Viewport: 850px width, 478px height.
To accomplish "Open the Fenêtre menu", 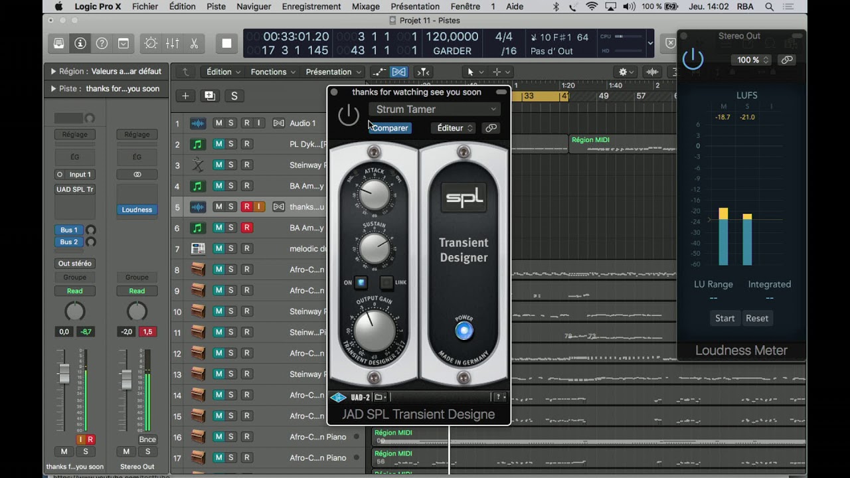I will point(465,7).
